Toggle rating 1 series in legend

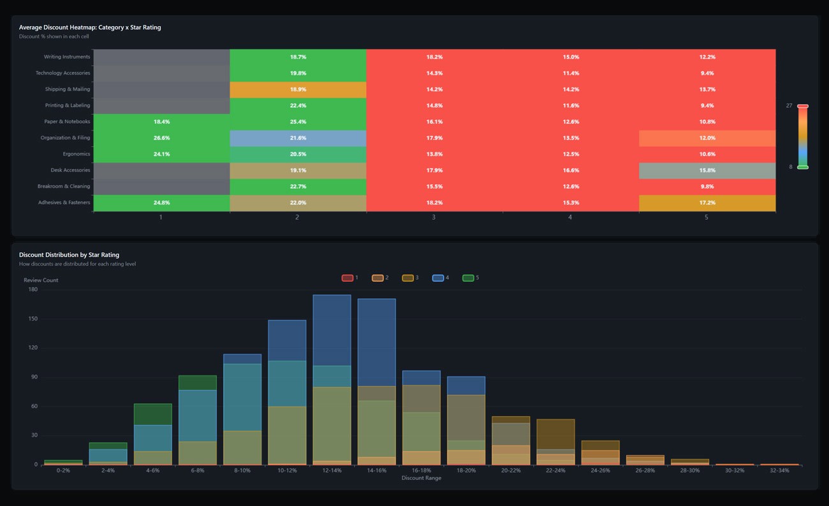[349, 278]
